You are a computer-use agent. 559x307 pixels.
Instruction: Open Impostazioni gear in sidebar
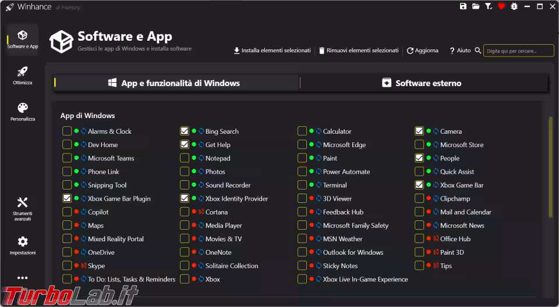[23, 245]
